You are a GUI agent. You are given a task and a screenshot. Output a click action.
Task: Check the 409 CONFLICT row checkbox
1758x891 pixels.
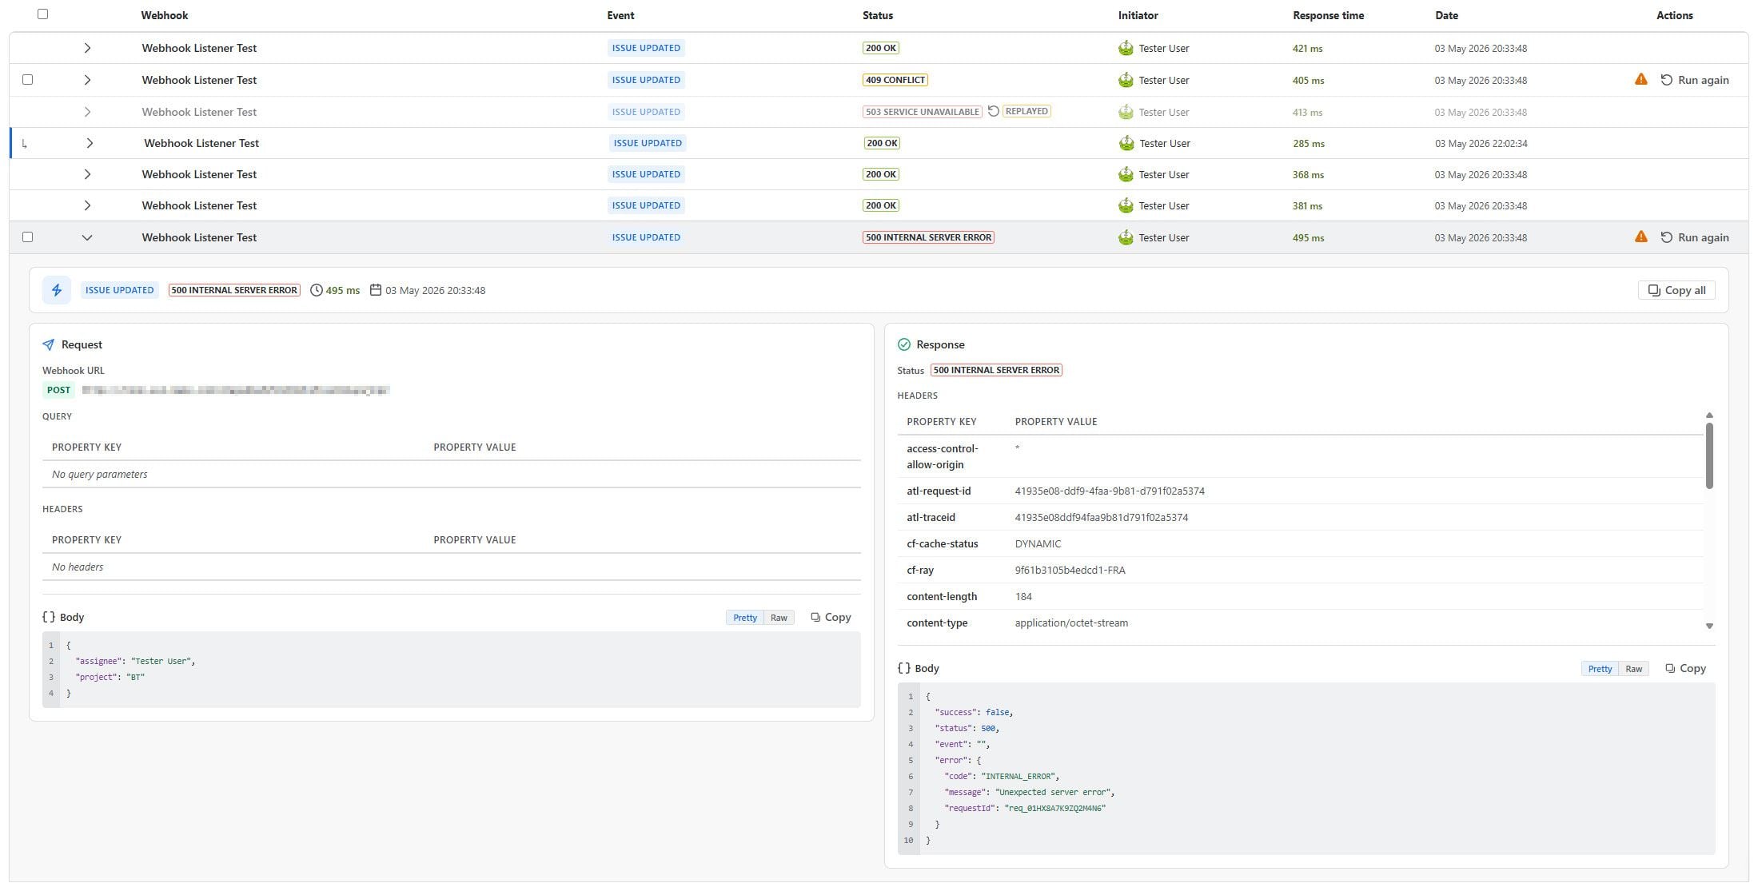coord(28,80)
